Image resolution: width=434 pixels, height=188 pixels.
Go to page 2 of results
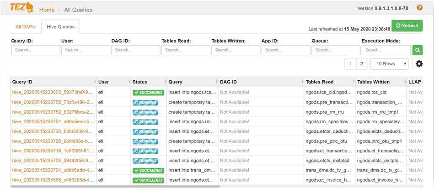click(361, 64)
